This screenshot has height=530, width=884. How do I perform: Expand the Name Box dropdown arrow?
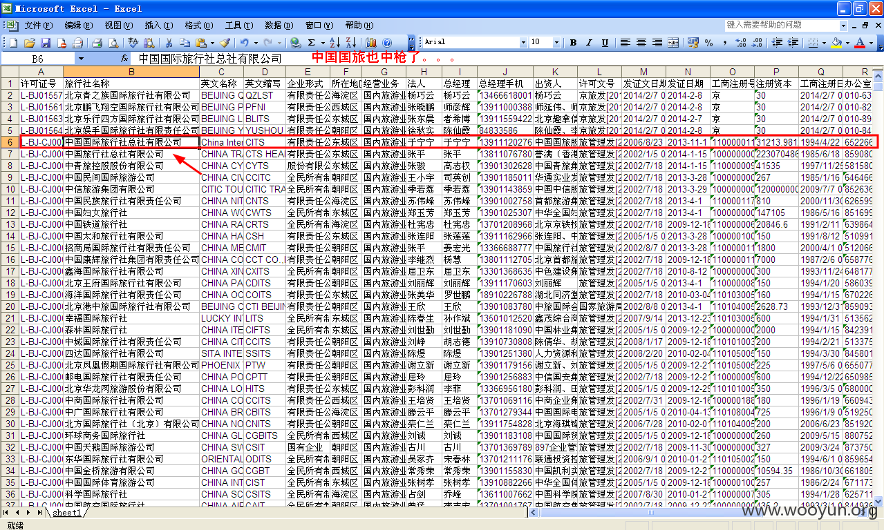(81, 59)
